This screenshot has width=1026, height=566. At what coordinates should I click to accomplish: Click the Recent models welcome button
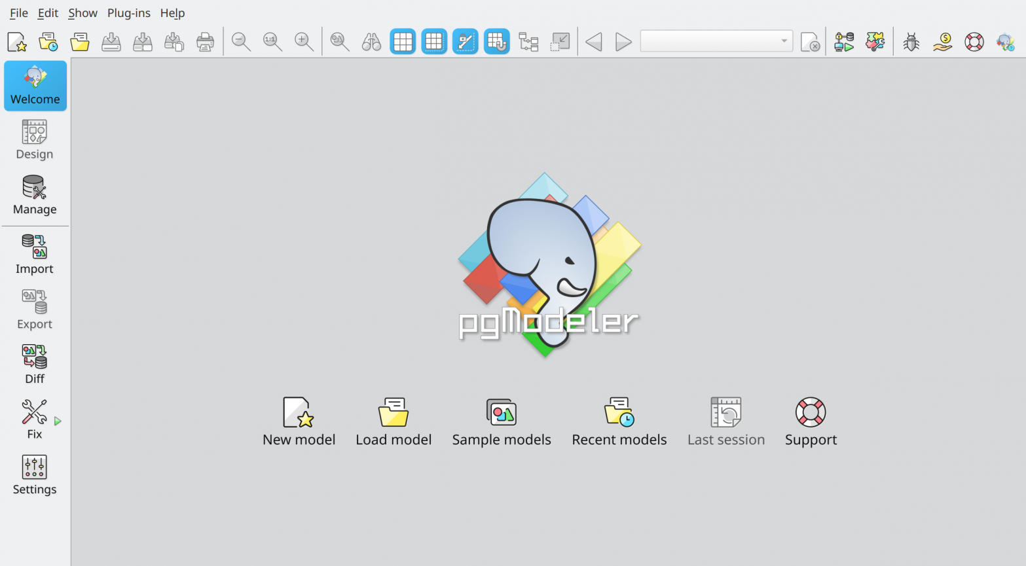pyautogui.click(x=619, y=422)
